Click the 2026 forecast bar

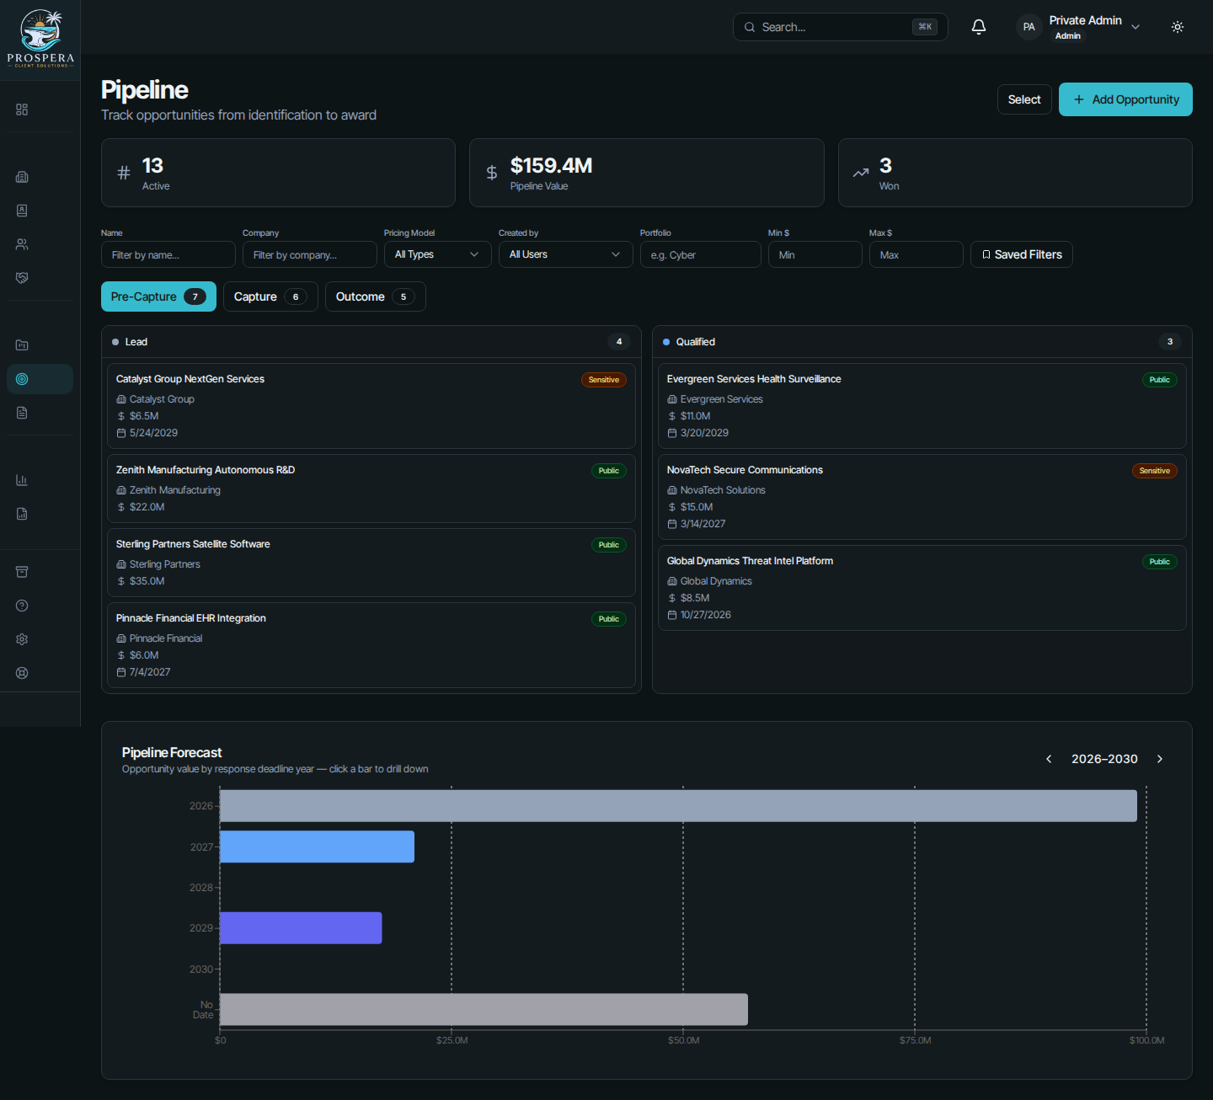(x=678, y=806)
